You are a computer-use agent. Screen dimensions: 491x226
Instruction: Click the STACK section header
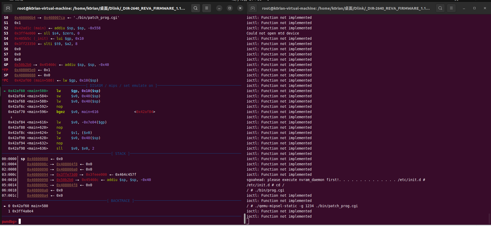tap(121, 154)
